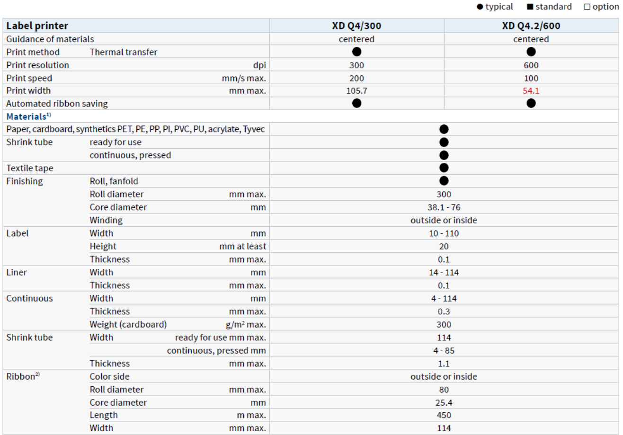Select the XD Q4.2/600 column header
Image resolution: width=623 pixels, height=435 pixels.
(x=531, y=26)
